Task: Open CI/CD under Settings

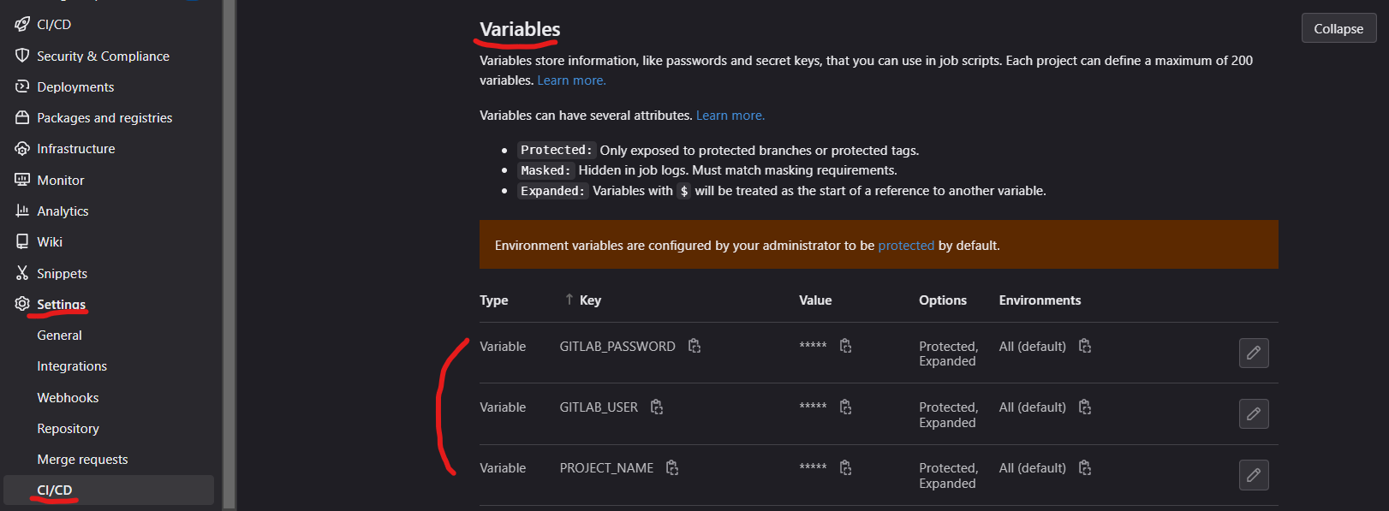Action: [55, 490]
